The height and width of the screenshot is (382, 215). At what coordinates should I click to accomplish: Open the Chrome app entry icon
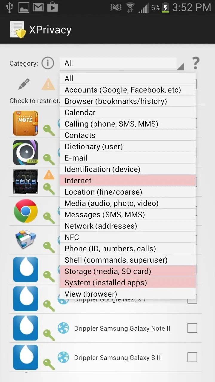[x=26, y=211]
